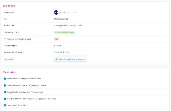Click the 'Previous reprice result removed' label
Screen dimensions: 171x111
coord(17,39)
